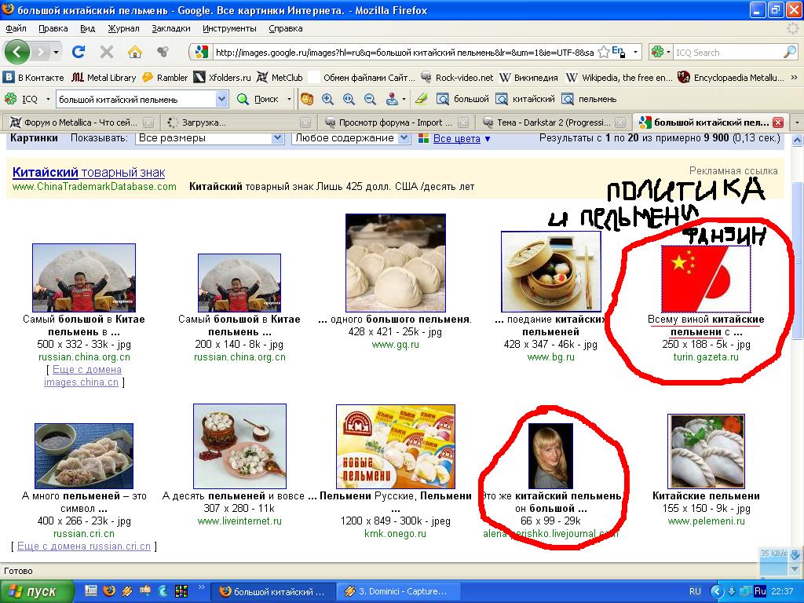
Task: Open the Китайский товарный знак ad link
Action: [89, 172]
